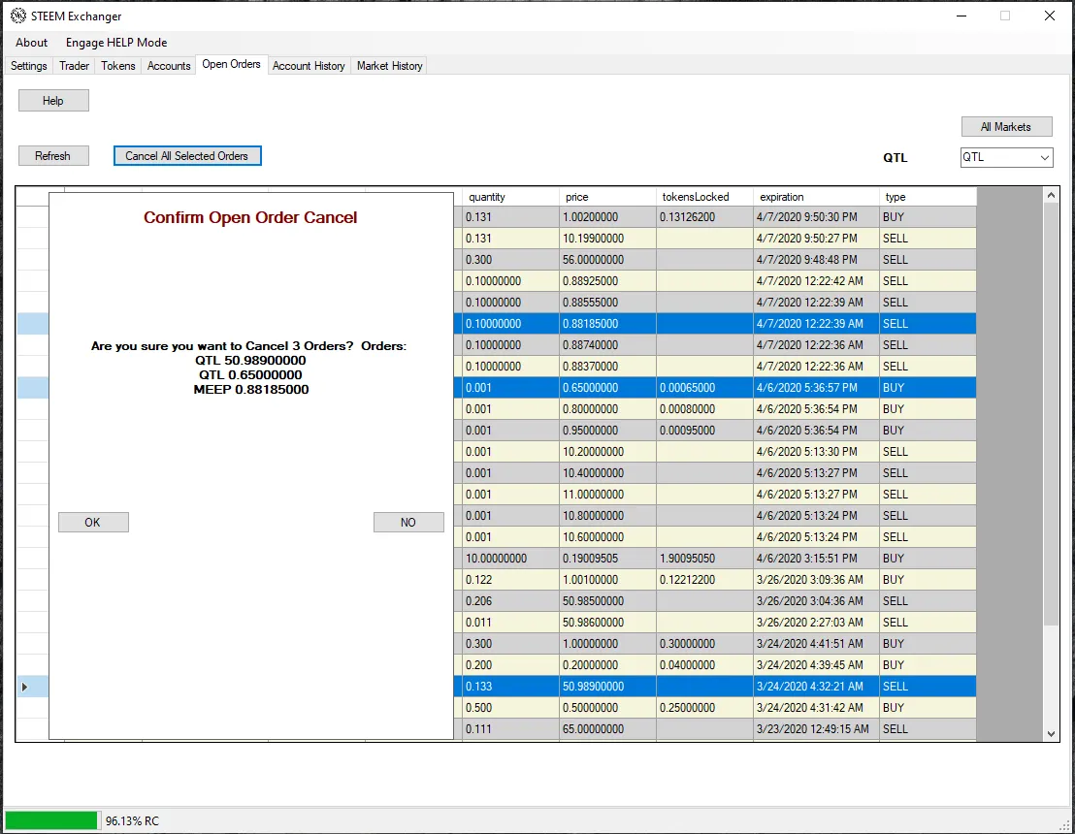The image size is (1075, 834).
Task: Click the resource credits progress bar
Action: 51,820
